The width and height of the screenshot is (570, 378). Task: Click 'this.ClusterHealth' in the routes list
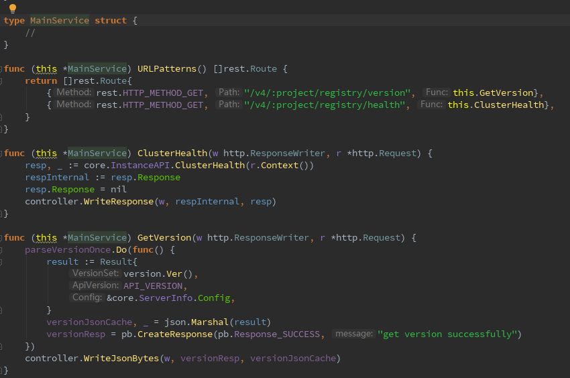click(496, 105)
